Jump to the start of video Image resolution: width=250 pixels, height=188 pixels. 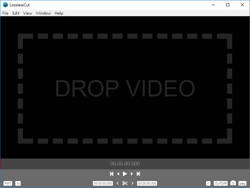coord(112,174)
